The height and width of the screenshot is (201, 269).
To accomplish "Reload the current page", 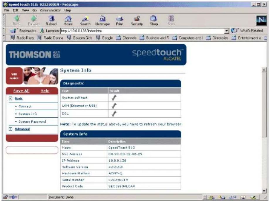I will 51,18.
